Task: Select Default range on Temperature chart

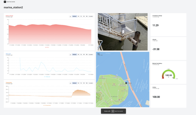Action: (74, 83)
